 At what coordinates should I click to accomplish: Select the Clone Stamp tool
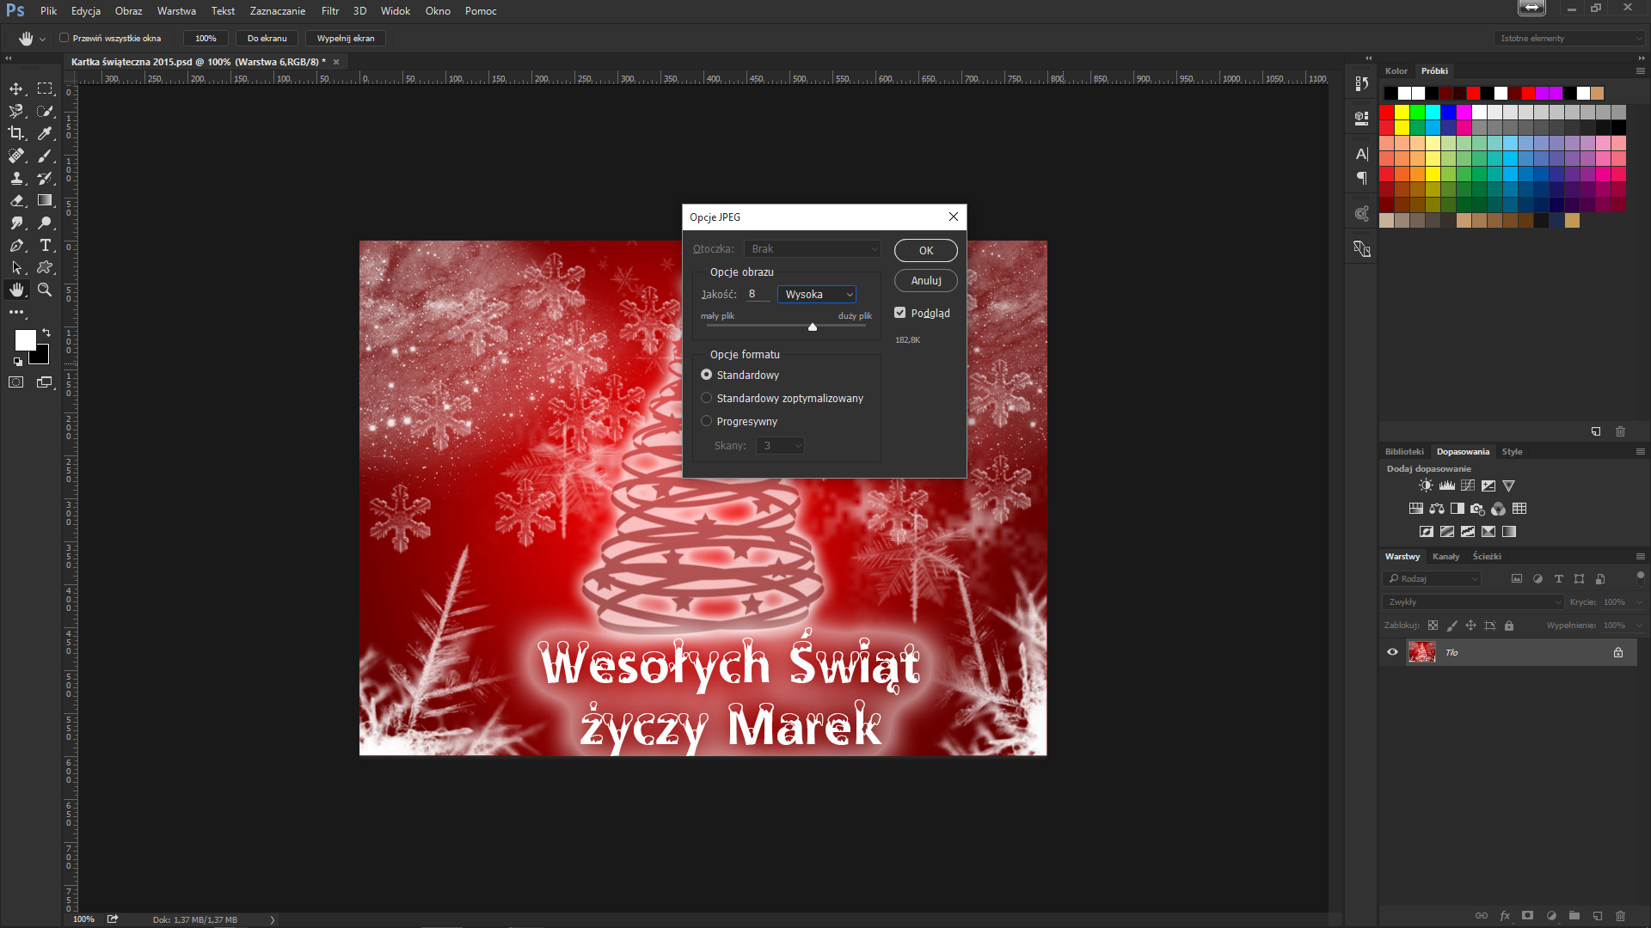point(16,178)
